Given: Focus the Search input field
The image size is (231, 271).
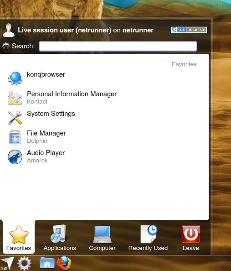Looking at the screenshot, I should [118, 46].
